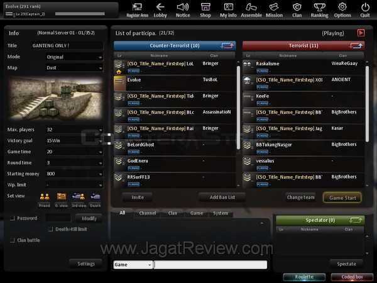Screen dimensions: 377x283
Task: Click rank icon next to Raskalisme
Action: 247,64
